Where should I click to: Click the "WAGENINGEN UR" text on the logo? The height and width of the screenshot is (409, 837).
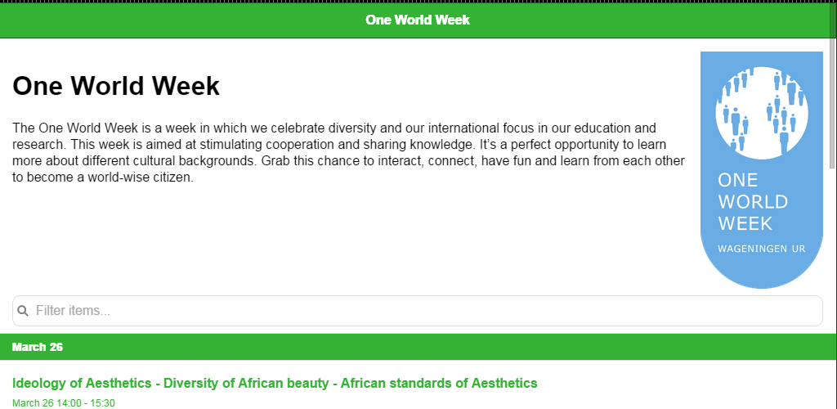[x=759, y=248]
